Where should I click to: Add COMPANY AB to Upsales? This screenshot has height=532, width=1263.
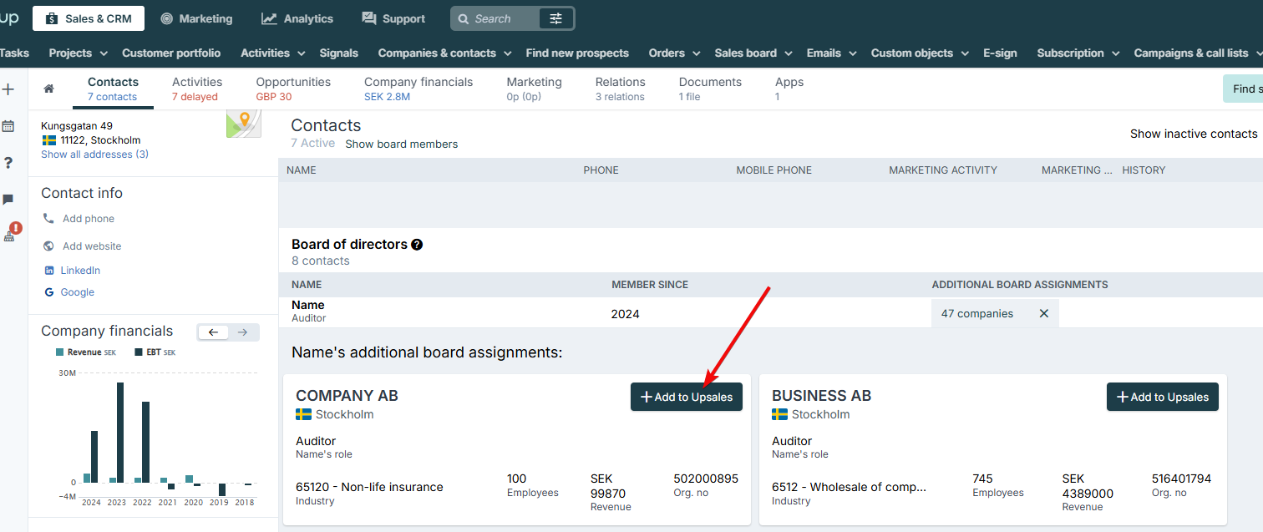pyautogui.click(x=687, y=397)
